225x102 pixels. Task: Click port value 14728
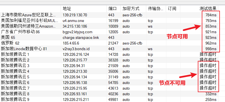pos(113,54)
